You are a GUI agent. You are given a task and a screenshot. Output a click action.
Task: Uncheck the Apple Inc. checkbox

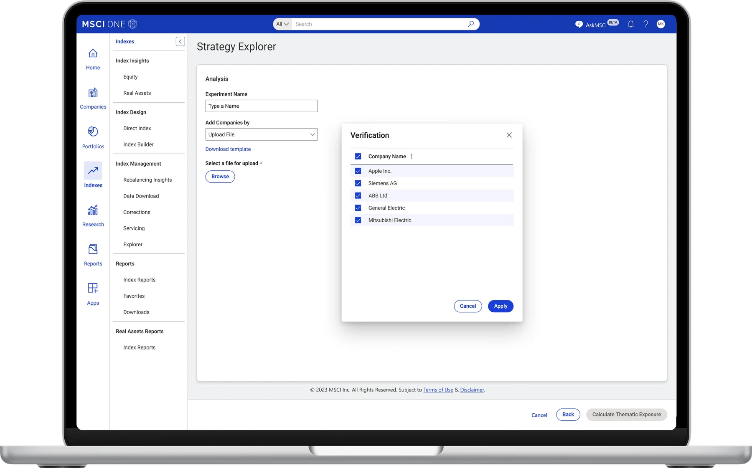(x=358, y=171)
